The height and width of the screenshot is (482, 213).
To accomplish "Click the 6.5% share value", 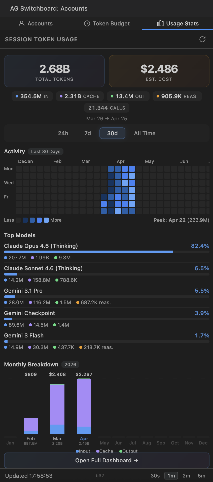I will tap(202, 268).
